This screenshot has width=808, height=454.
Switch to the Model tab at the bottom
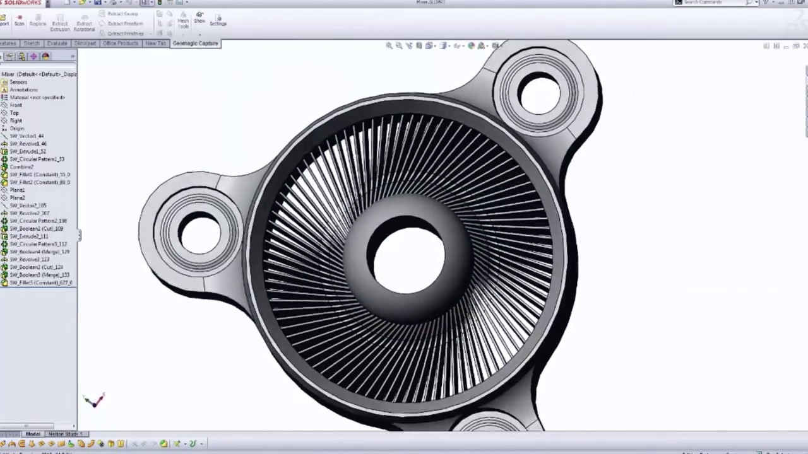(x=33, y=434)
